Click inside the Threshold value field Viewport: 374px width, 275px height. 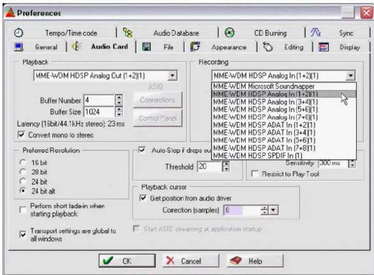point(209,166)
